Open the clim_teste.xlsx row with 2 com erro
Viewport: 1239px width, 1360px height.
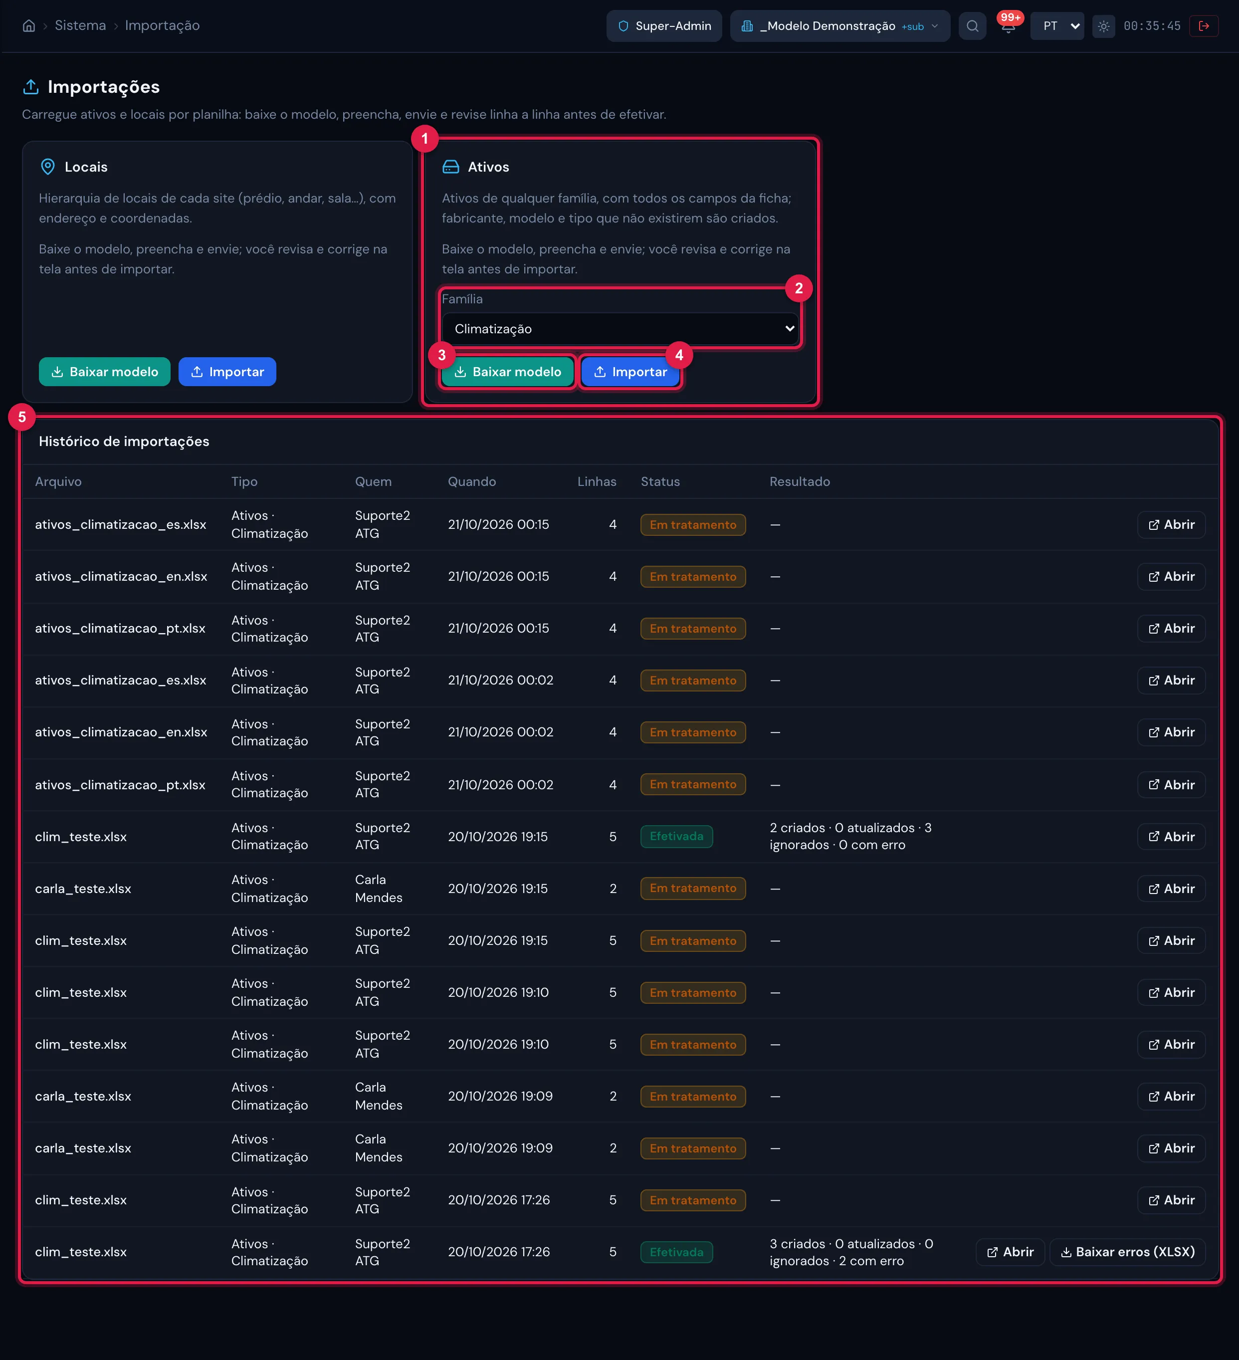coord(1010,1252)
